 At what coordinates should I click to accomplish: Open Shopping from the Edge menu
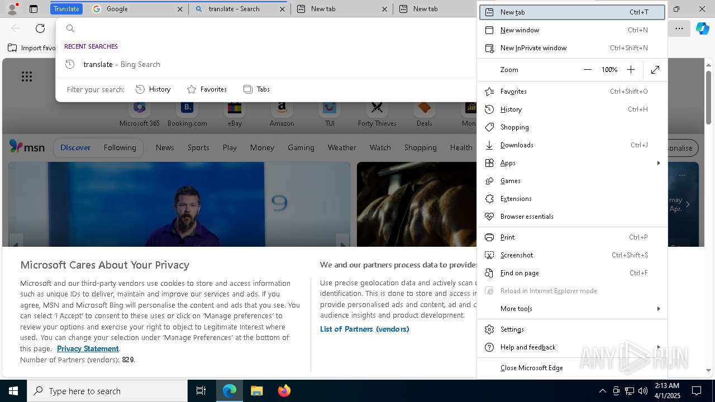point(572,127)
